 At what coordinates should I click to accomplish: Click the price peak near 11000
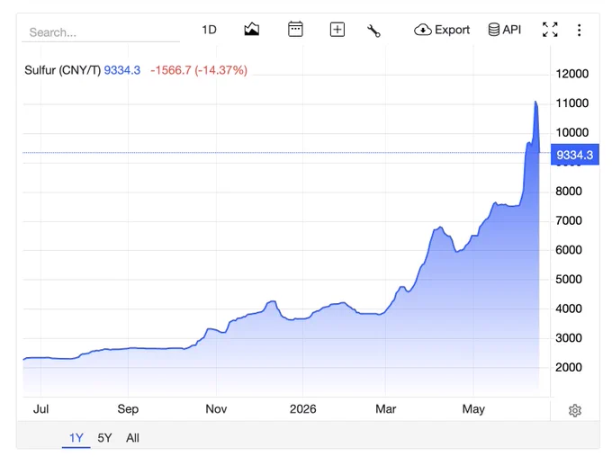[535, 103]
